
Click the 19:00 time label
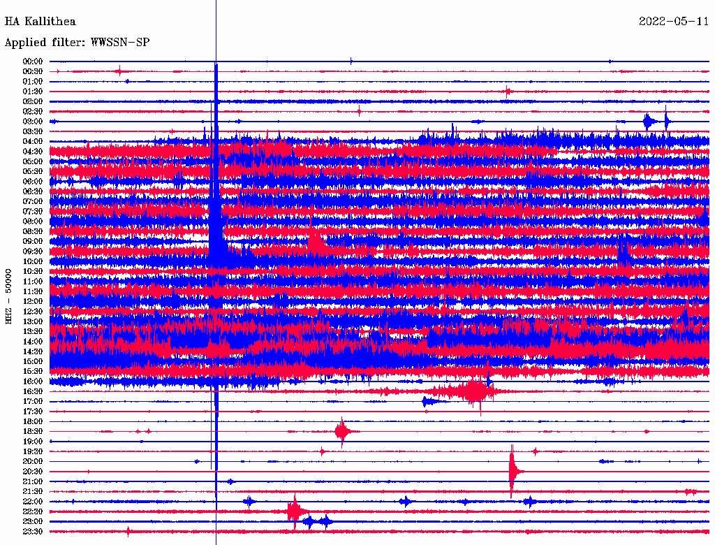pyautogui.click(x=33, y=442)
